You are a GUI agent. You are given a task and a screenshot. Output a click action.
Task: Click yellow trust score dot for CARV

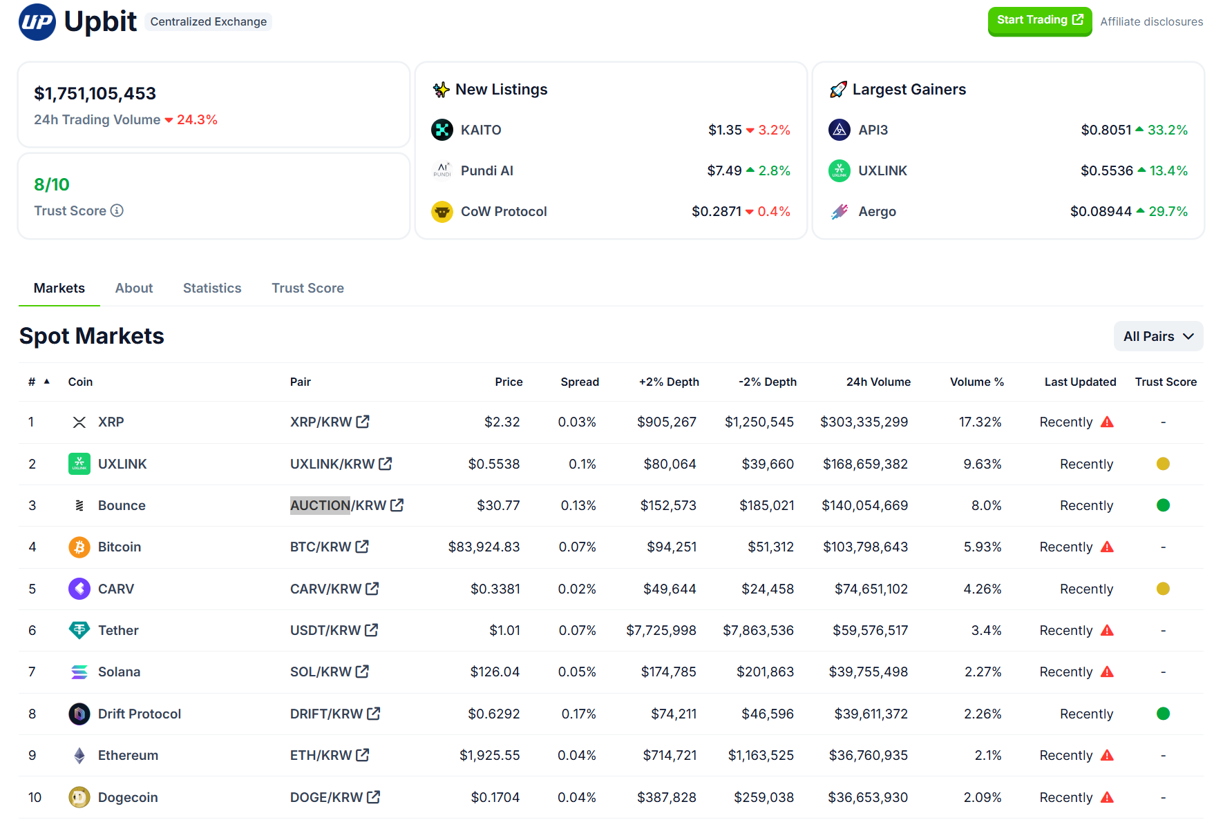pos(1163,589)
